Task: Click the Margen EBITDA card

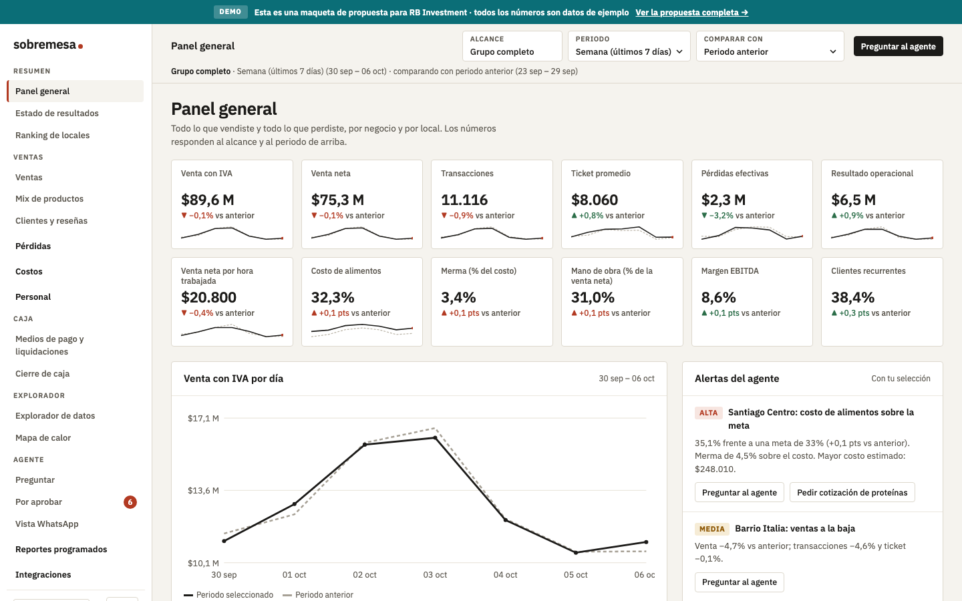Action: 752,302
